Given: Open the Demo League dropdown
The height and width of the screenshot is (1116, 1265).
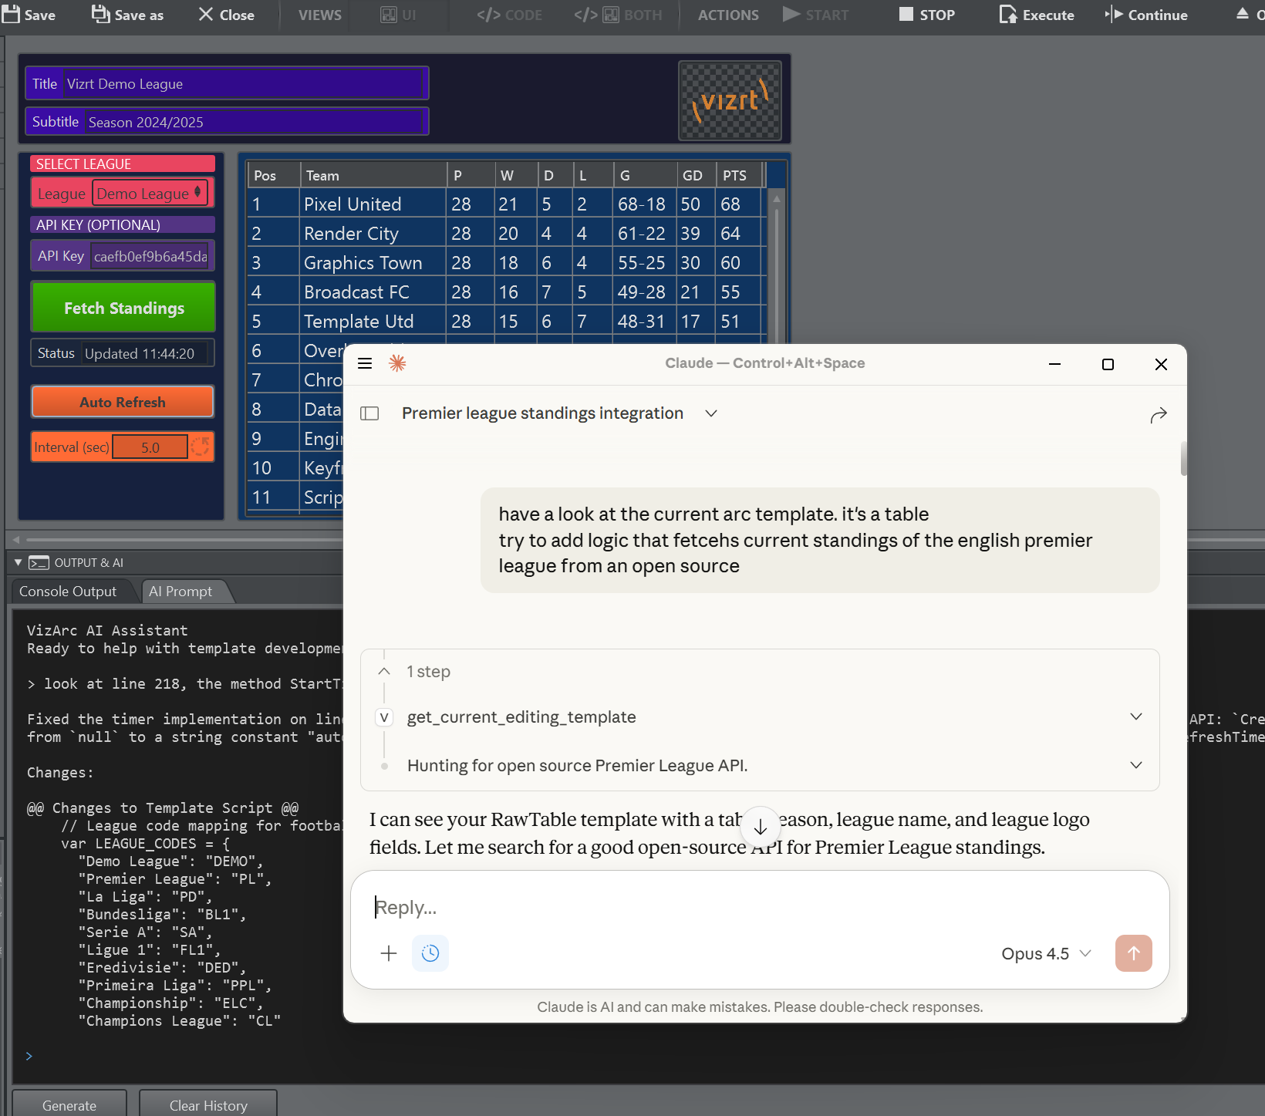Looking at the screenshot, I should 150,194.
